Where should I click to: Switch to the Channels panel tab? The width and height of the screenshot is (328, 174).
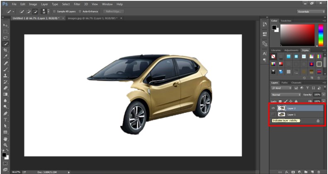pyautogui.click(x=296, y=82)
